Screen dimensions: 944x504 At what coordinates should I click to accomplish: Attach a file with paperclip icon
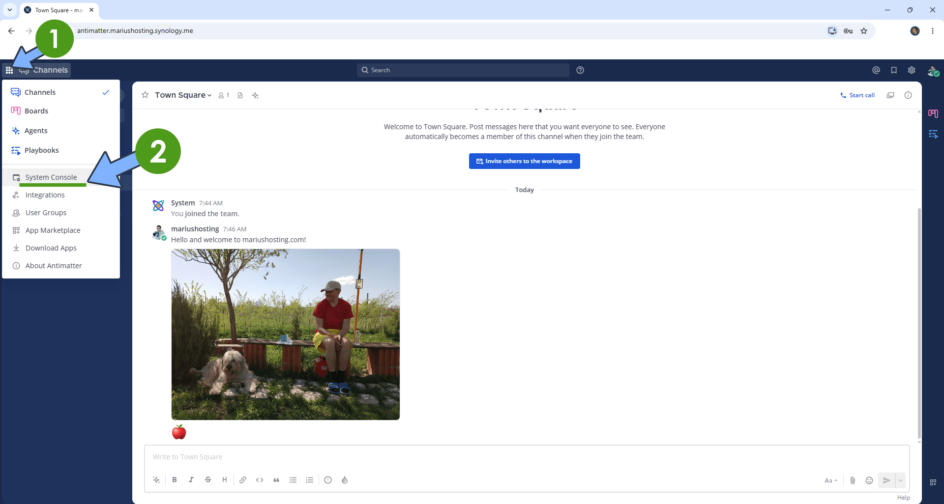[853, 480]
